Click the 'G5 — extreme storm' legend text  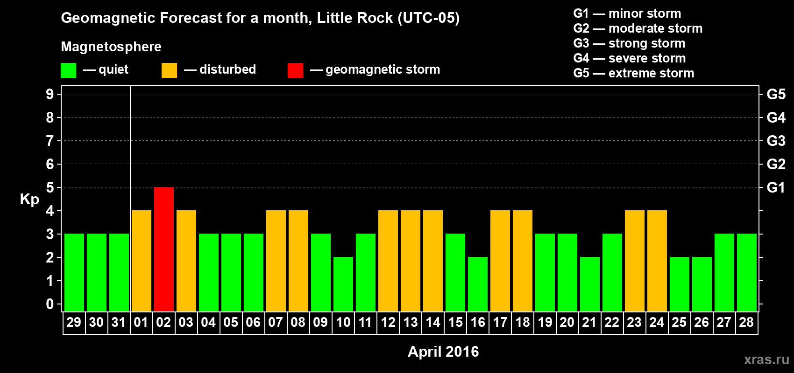(x=634, y=73)
